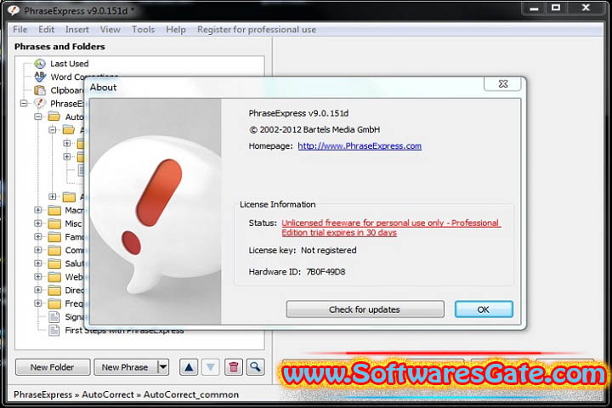
Task: Click the Last Used clock icon
Action: click(x=40, y=63)
